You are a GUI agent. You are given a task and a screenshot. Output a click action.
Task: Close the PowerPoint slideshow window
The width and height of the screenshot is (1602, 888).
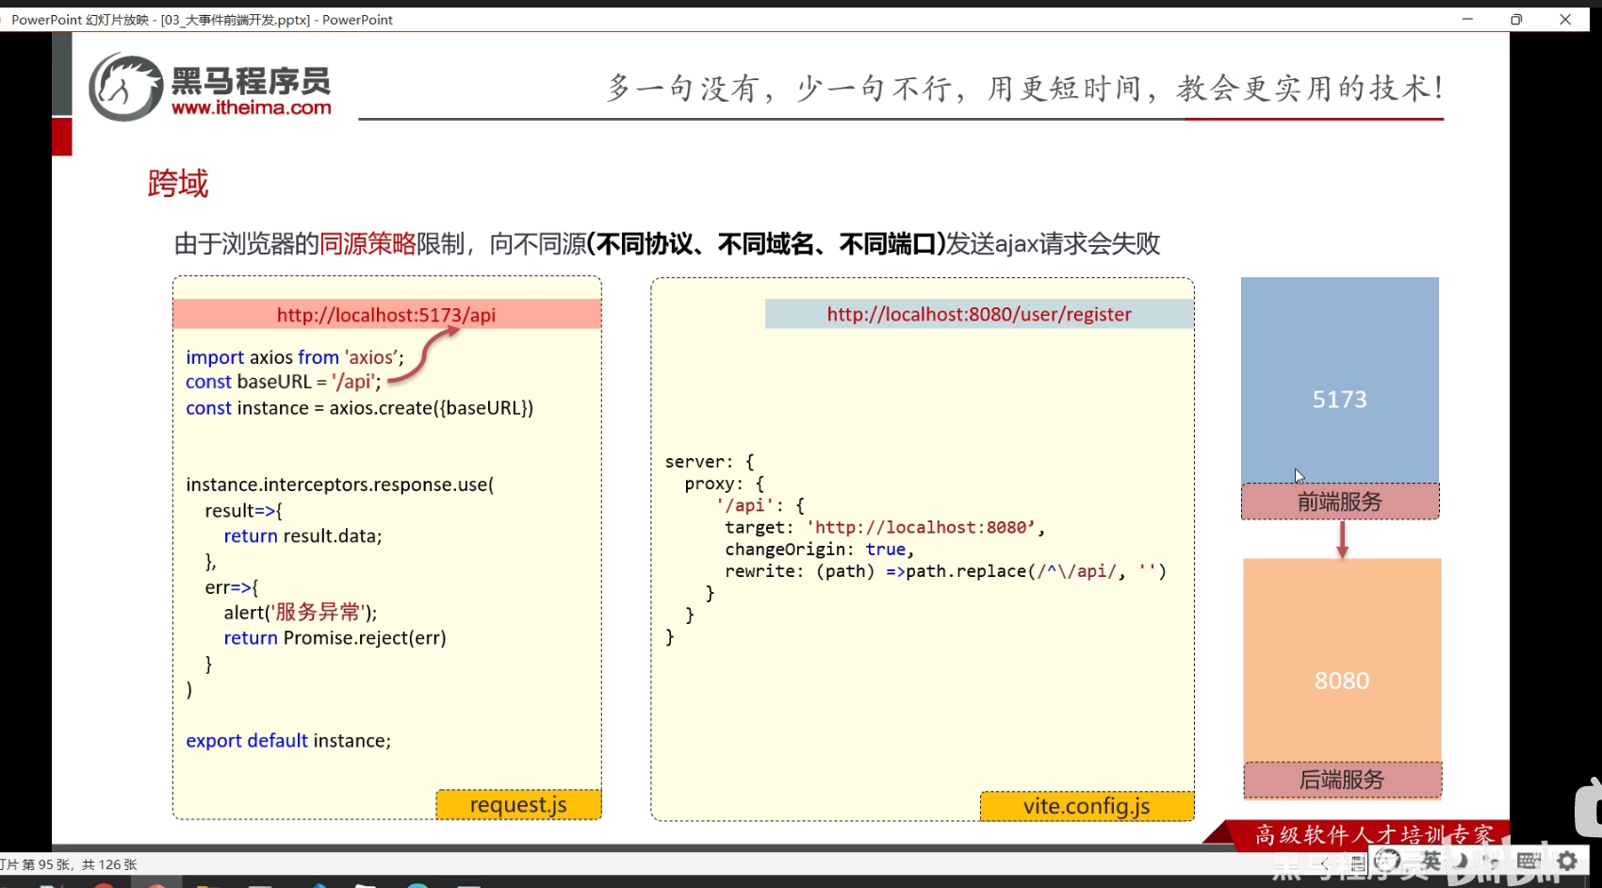coord(1565,19)
